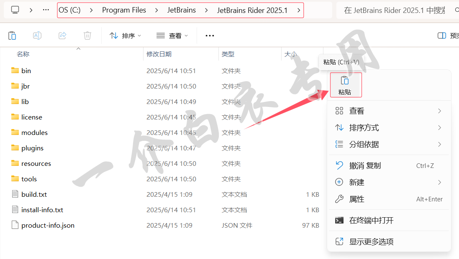Viewport: 459px width, 259px height.
Task: Click the toolbar Delete trash icon
Action: click(87, 36)
